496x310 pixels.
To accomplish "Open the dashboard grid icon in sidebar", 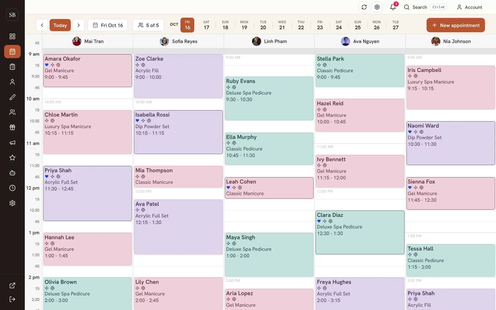I will [x=12, y=36].
